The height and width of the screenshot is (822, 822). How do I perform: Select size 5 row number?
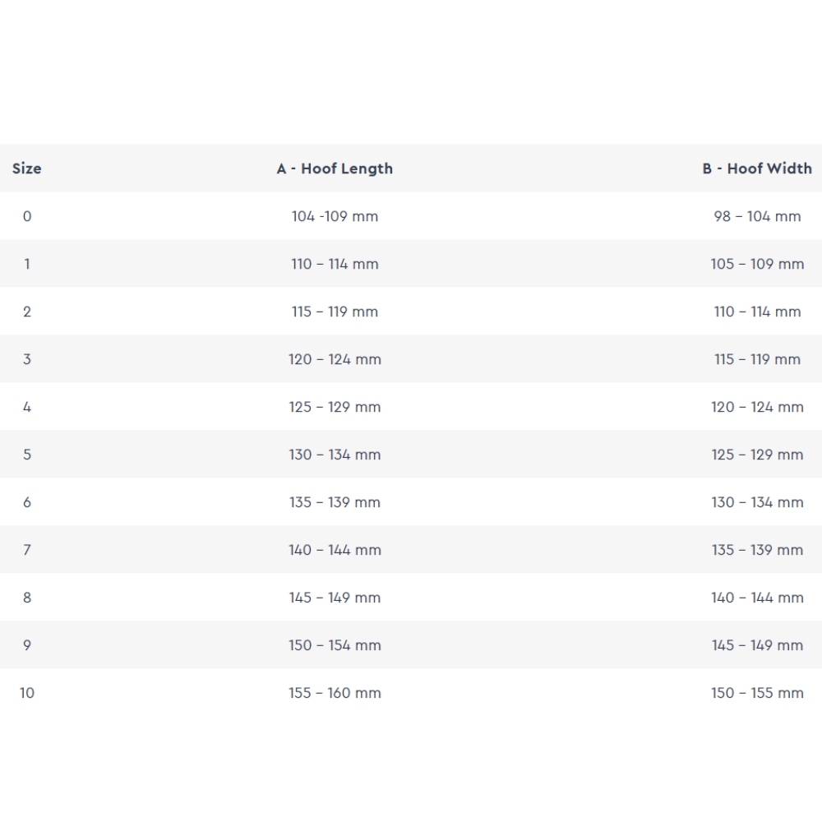27,455
